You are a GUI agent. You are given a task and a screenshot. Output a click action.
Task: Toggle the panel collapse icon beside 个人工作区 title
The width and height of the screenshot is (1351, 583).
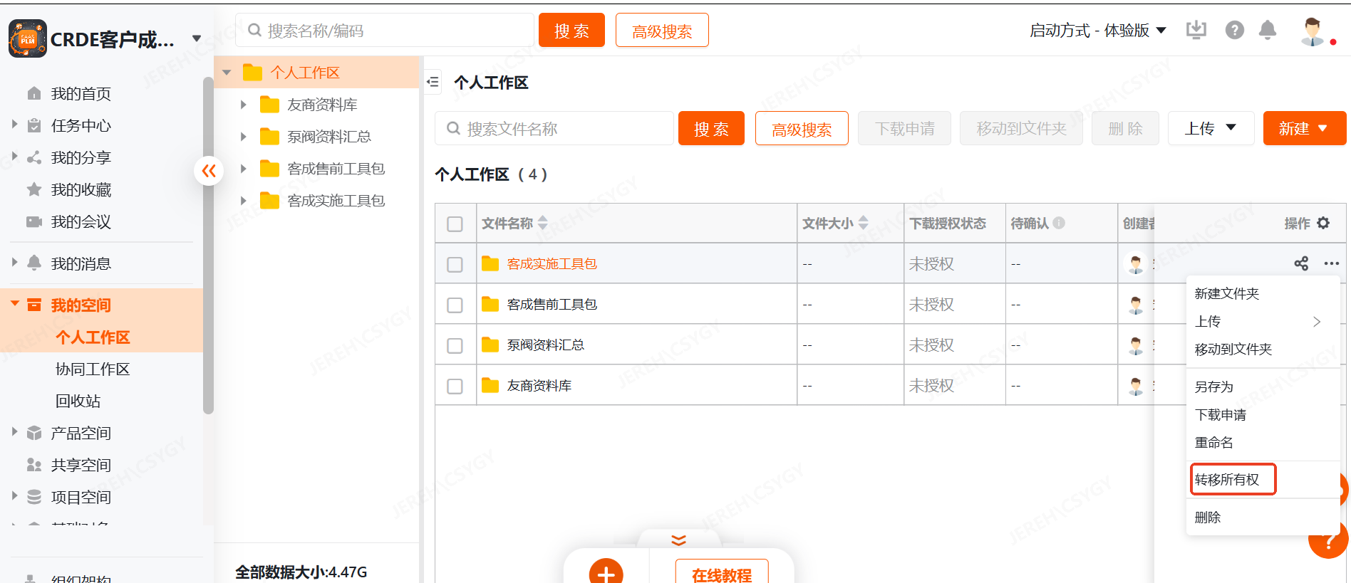(433, 83)
